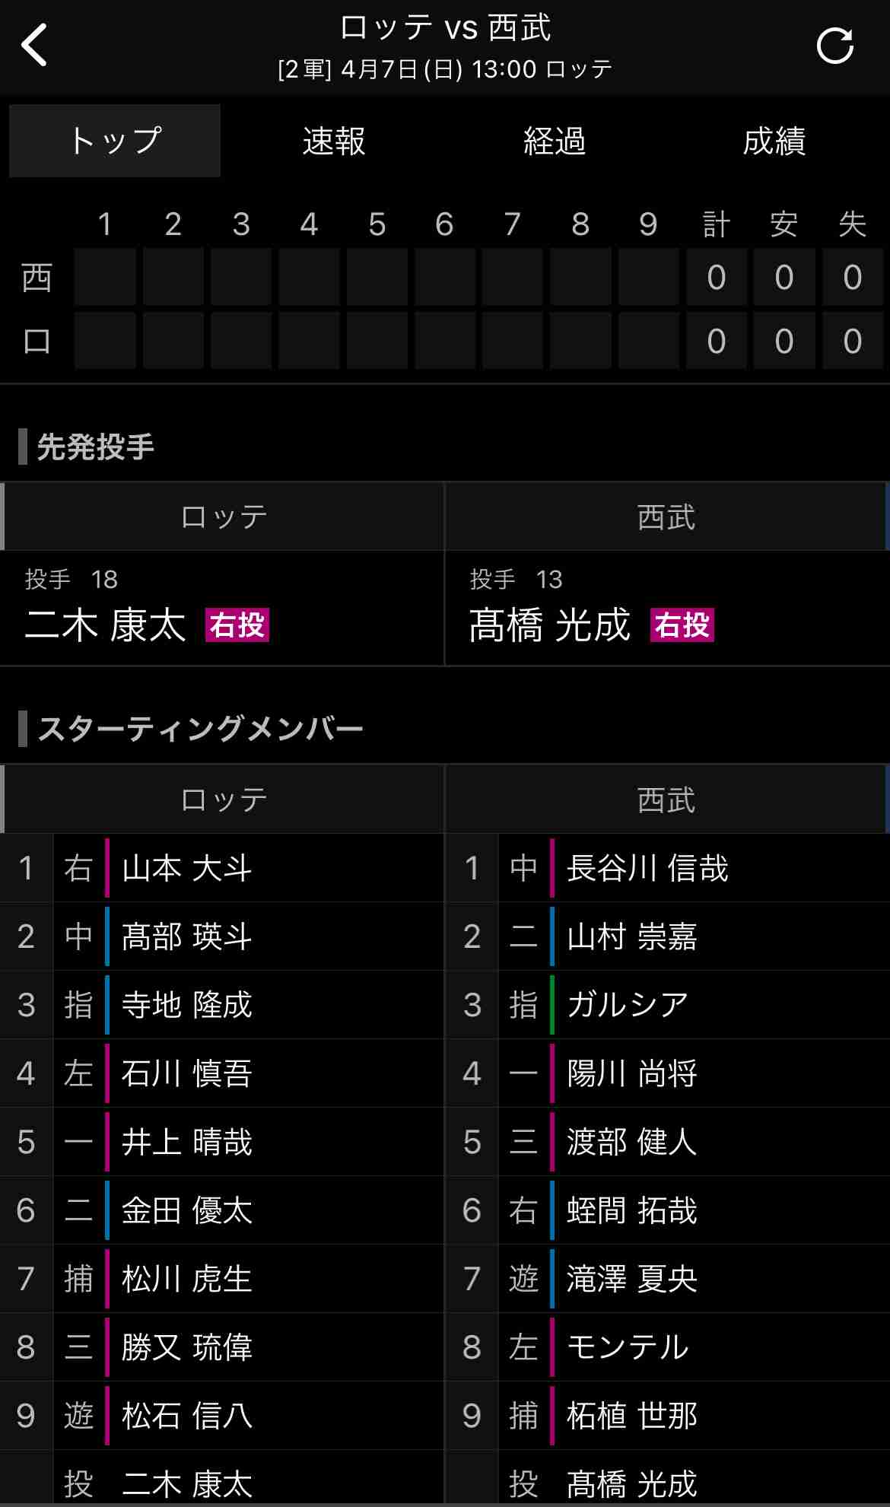The width and height of the screenshot is (890, 1507).
Task: Tap the back arrow icon
Action: point(35,46)
